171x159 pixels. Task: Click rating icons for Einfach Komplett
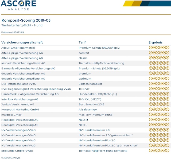pos(159,84)
